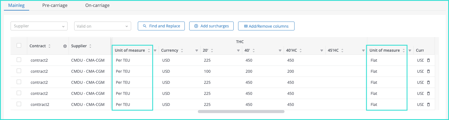The height and width of the screenshot is (120, 449).
Task: Select the conttract2 row checkbox
Action: click(19, 104)
